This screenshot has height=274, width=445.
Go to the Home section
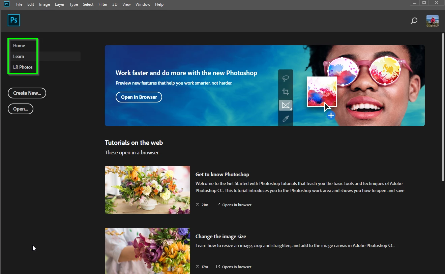19,45
